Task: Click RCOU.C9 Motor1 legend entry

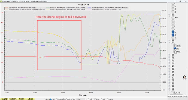Action: (66, 8)
